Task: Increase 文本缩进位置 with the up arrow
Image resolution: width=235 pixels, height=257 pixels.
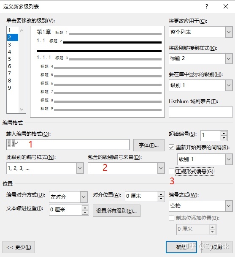Action: pos(85,208)
